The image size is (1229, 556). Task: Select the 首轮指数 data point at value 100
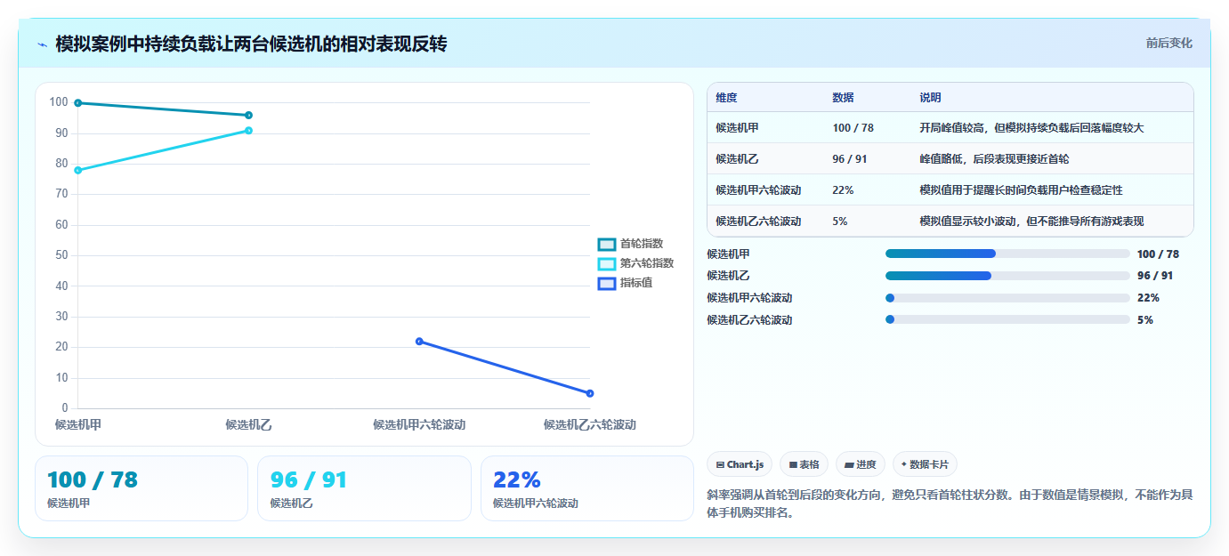(78, 103)
